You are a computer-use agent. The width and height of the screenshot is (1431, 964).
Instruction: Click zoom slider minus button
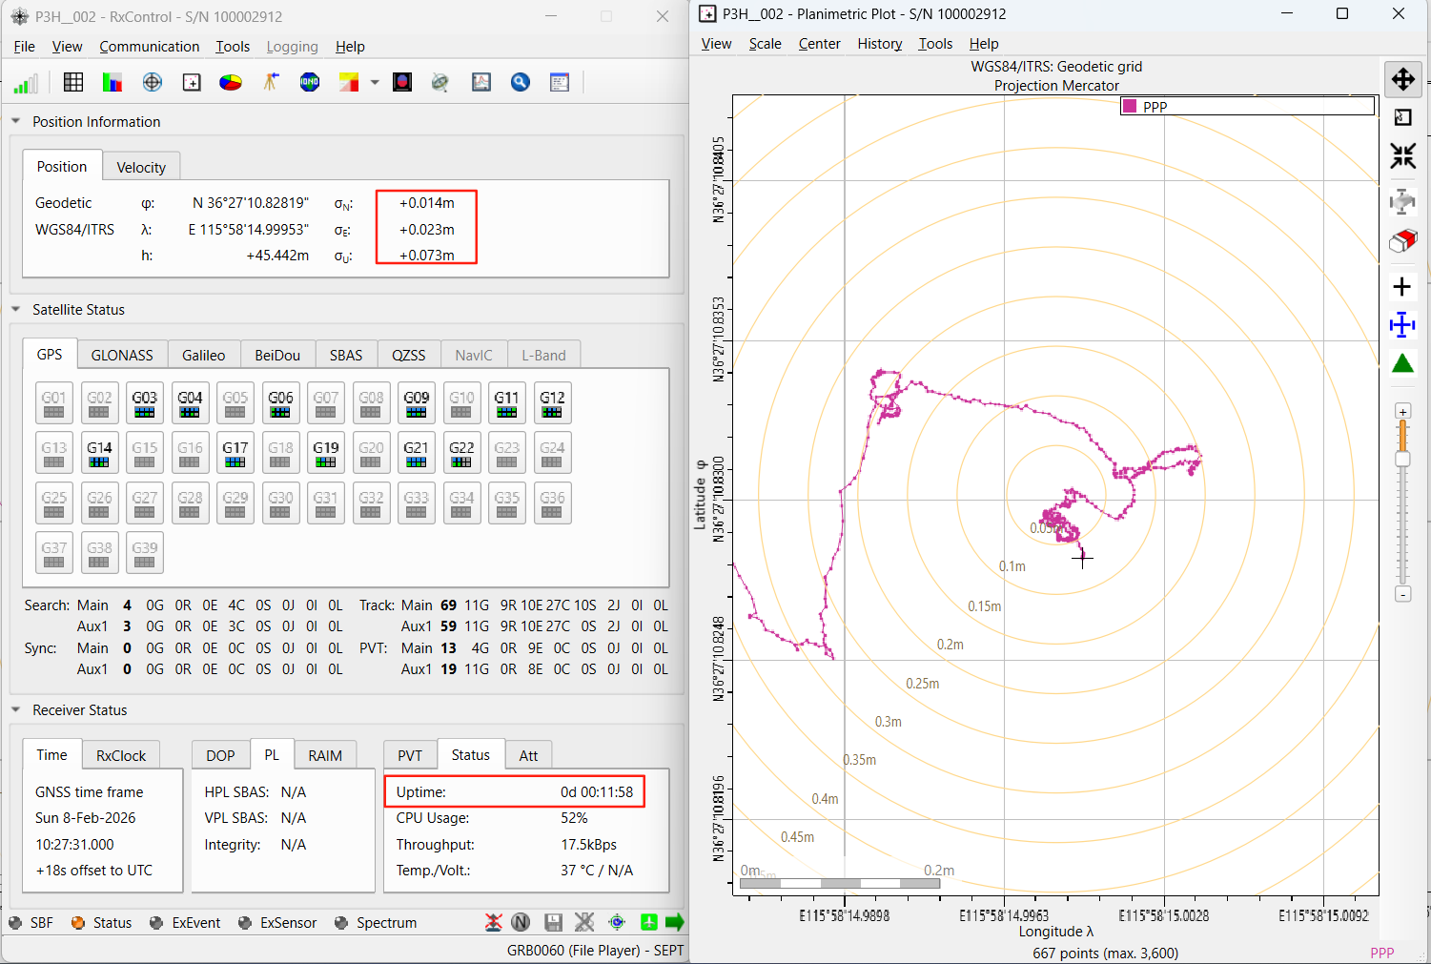pyautogui.click(x=1402, y=594)
